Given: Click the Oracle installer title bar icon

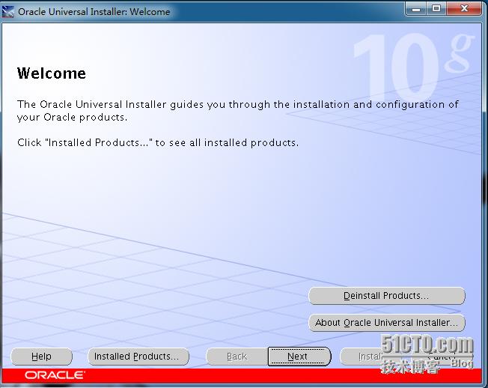Looking at the screenshot, I should click(x=7, y=12).
